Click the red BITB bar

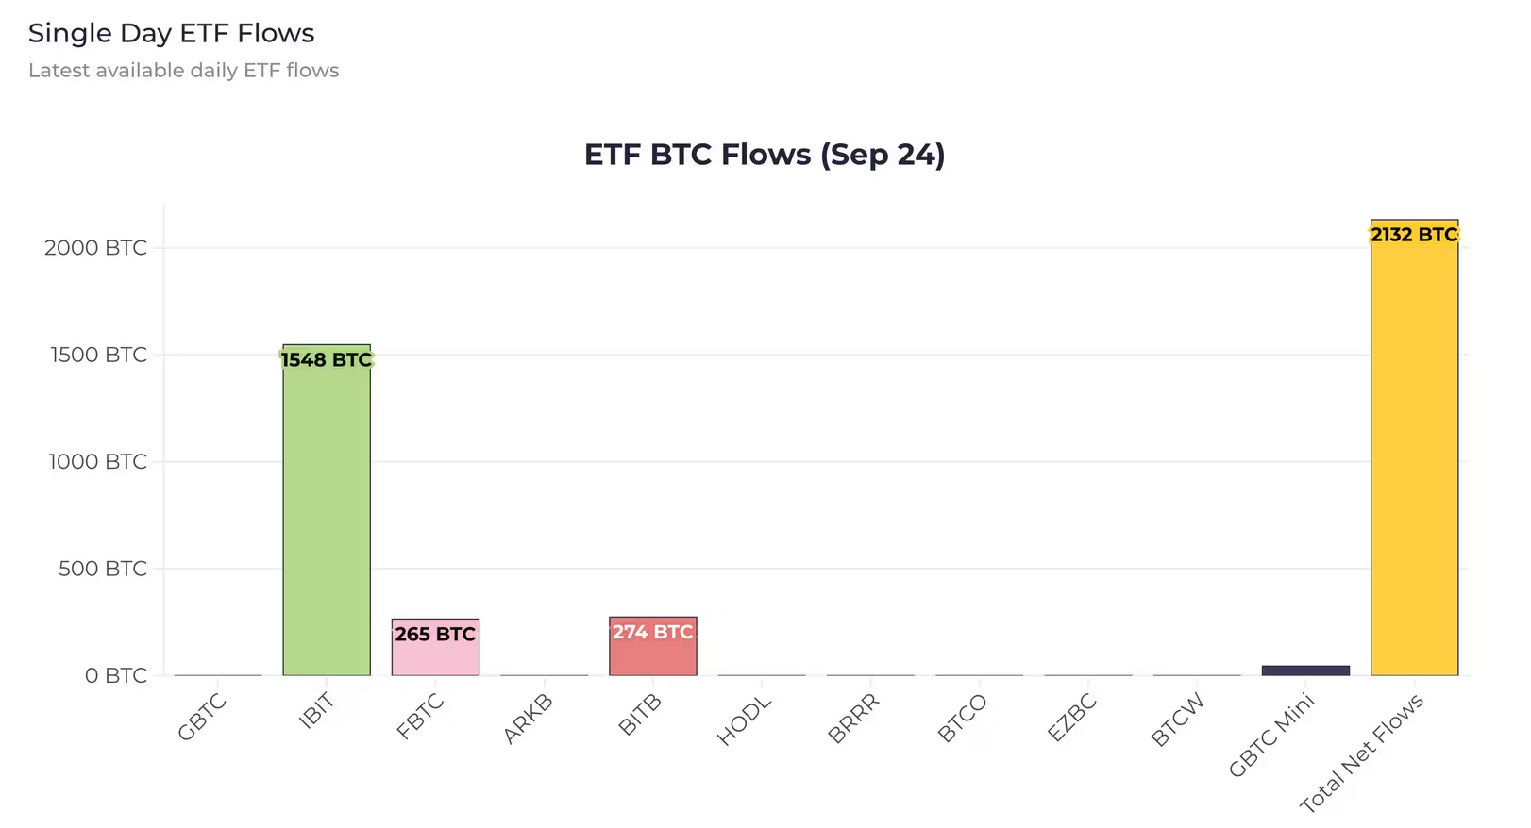pyautogui.click(x=653, y=647)
